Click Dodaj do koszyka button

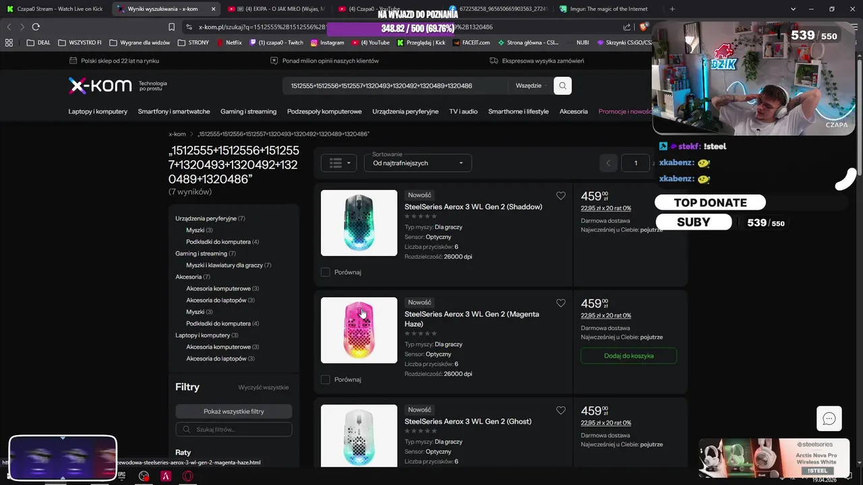coord(628,356)
